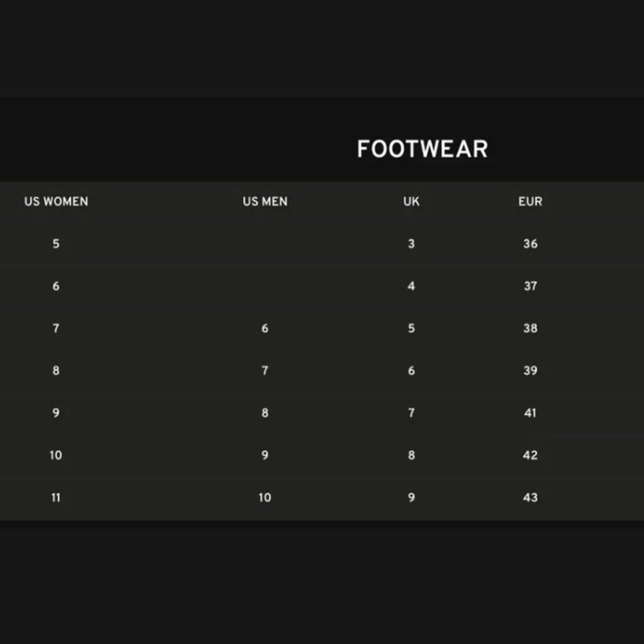Click the FOOTWEAR heading
644x644 pixels.
point(422,149)
